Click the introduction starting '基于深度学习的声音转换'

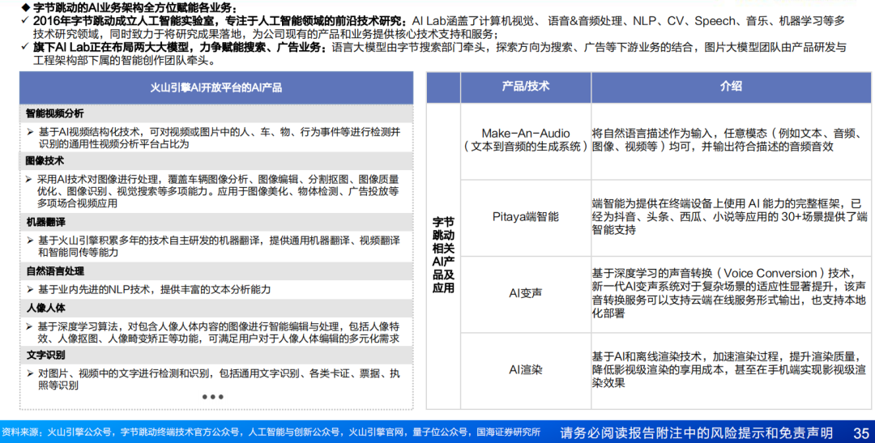tap(729, 293)
